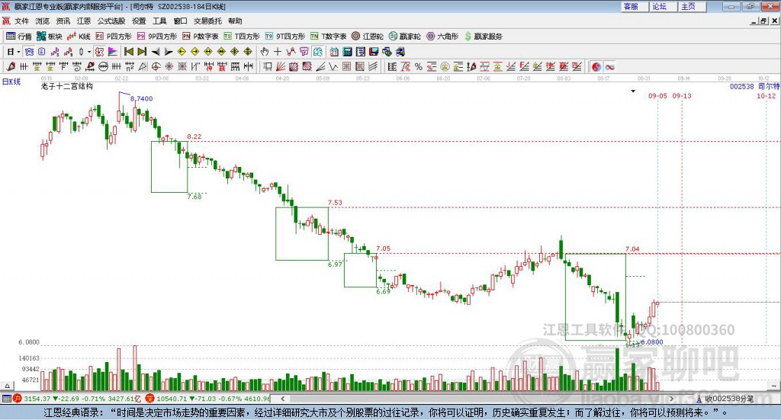Screen dimensions: 781x420
Task: Click the 8.22 resistance level label
Action: coord(194,136)
